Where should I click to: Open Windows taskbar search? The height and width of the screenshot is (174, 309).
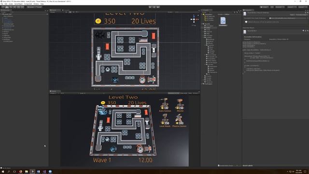pyautogui.click(x=9, y=172)
